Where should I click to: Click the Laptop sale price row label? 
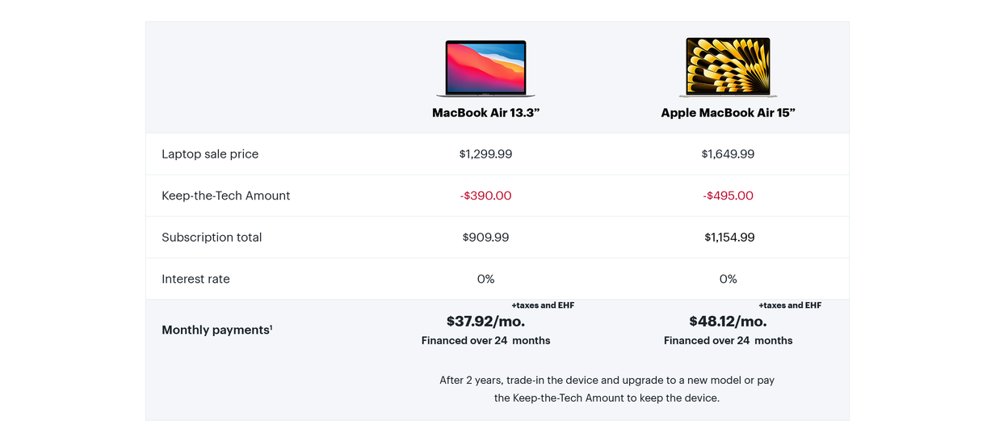(210, 154)
